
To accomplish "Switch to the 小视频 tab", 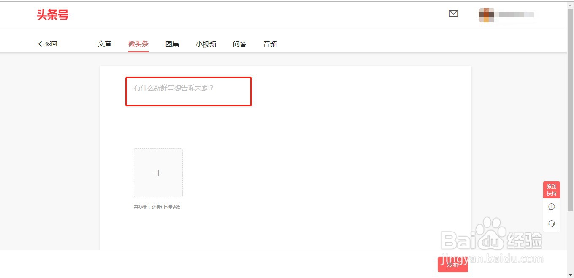I will click(206, 44).
